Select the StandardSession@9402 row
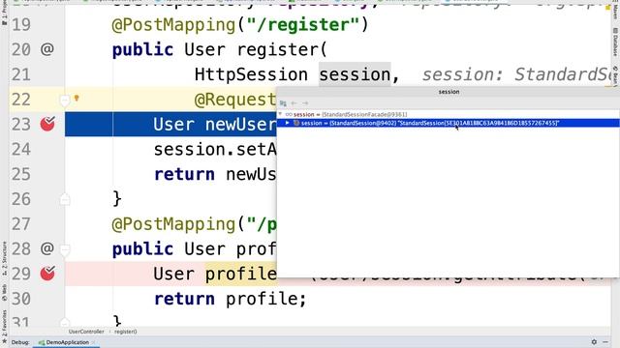Image resolution: width=620 pixels, height=348 pixels. click(449, 123)
